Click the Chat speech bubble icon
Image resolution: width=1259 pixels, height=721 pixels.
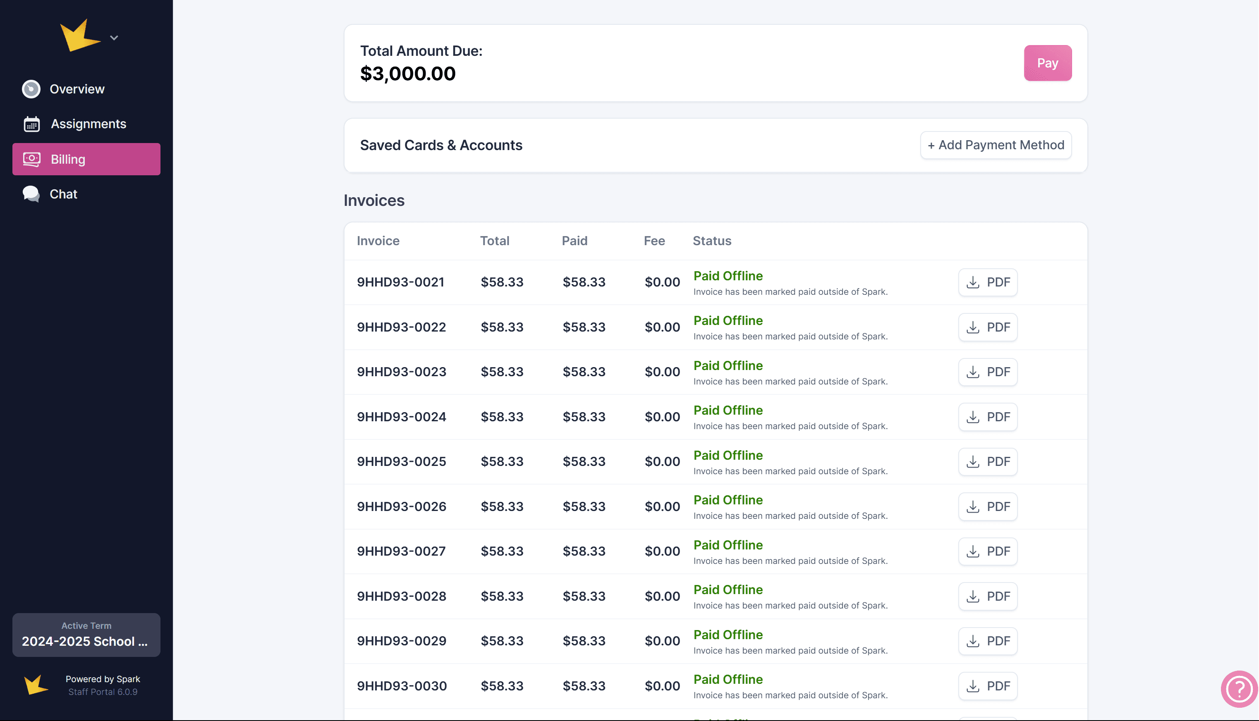click(31, 194)
